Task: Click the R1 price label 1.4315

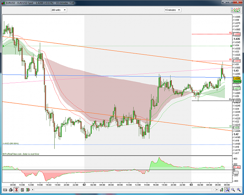Action: click(x=237, y=61)
